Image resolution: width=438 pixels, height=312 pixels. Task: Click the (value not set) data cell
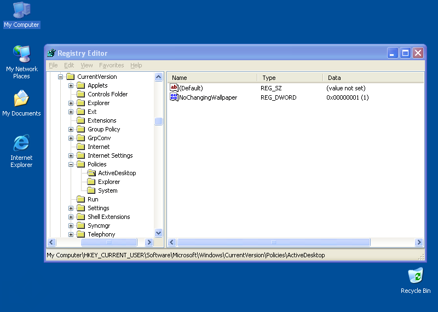point(346,88)
